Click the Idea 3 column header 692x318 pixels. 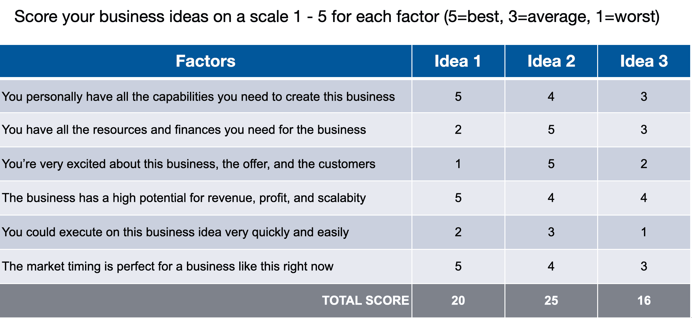[x=644, y=61]
